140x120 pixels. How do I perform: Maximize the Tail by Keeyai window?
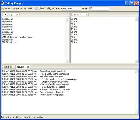click(x=132, y=3)
